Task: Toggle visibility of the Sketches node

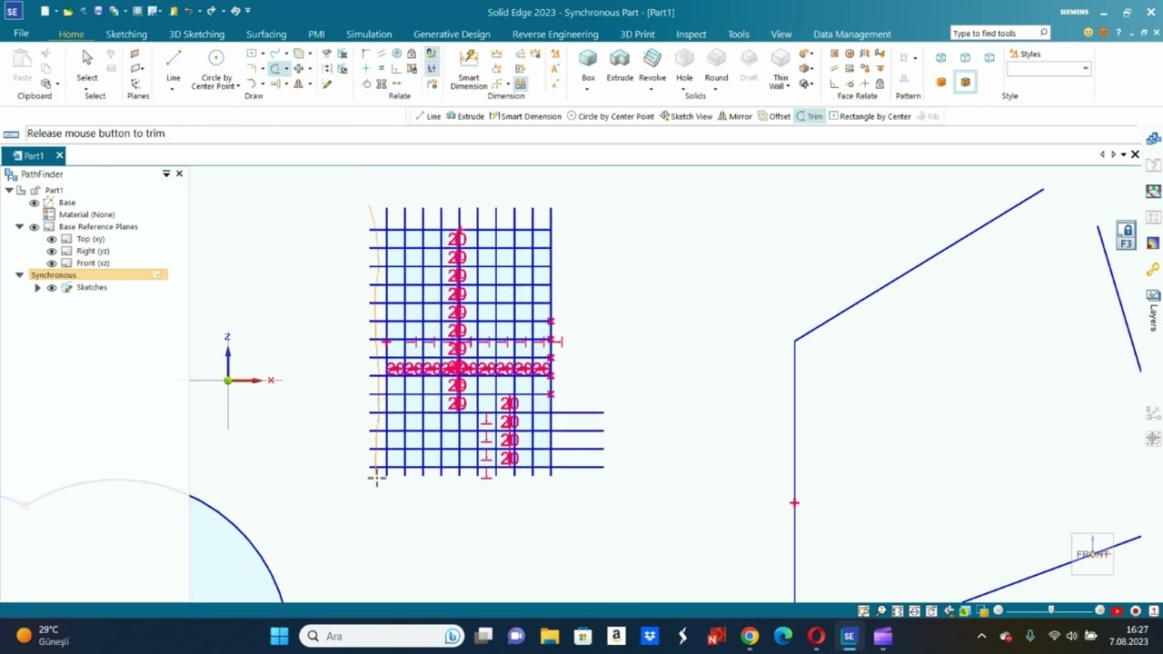Action: pyautogui.click(x=52, y=288)
